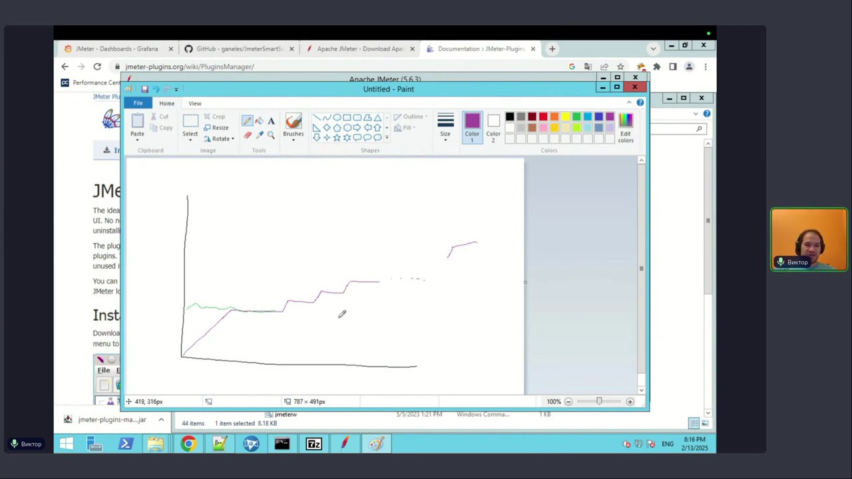Image resolution: width=852 pixels, height=479 pixels.
Task: Choose the red color swatch
Action: (x=543, y=117)
